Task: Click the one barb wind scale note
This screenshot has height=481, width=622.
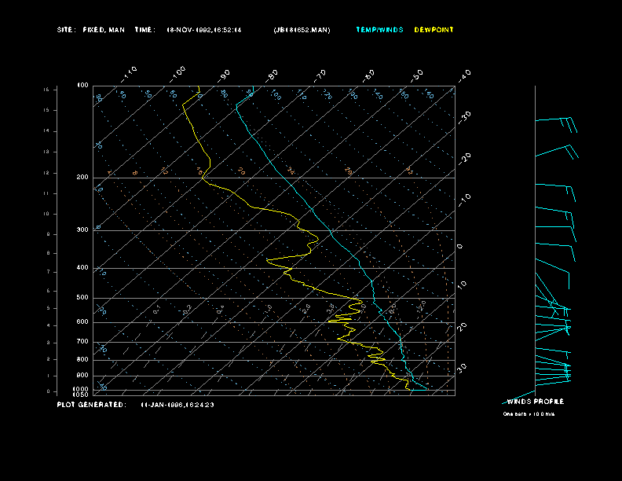Action: pyautogui.click(x=529, y=413)
